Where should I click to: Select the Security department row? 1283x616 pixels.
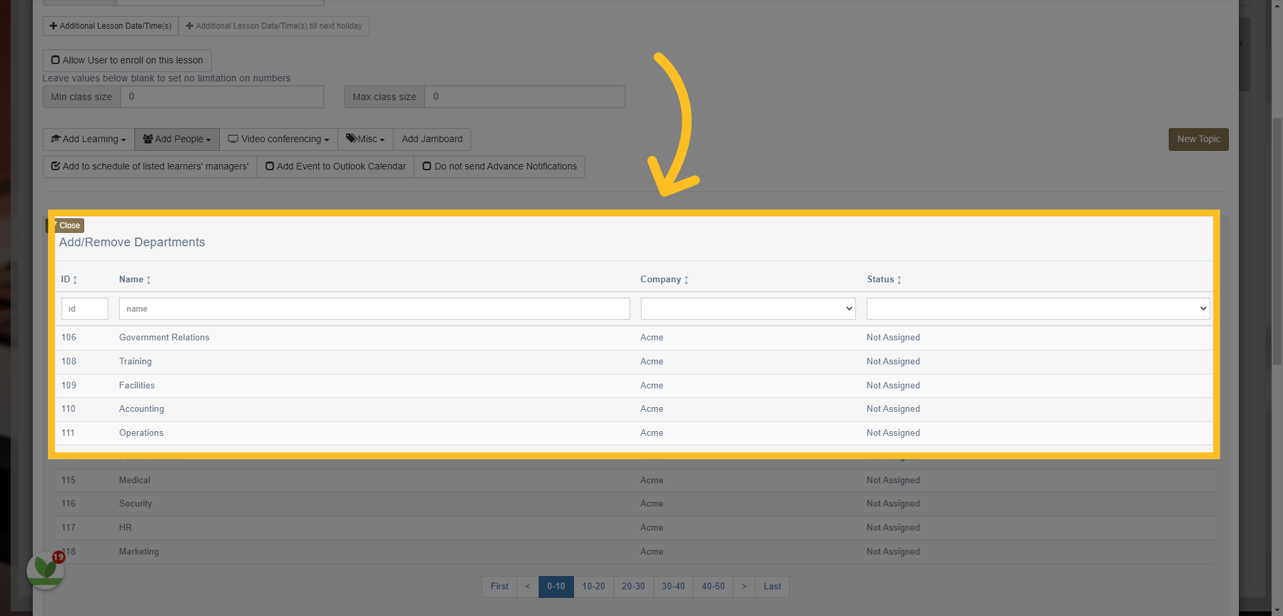pos(634,504)
